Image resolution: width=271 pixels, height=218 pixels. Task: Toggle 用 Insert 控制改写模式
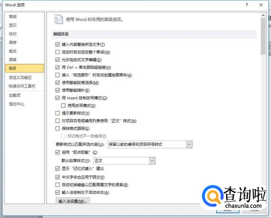(58, 98)
